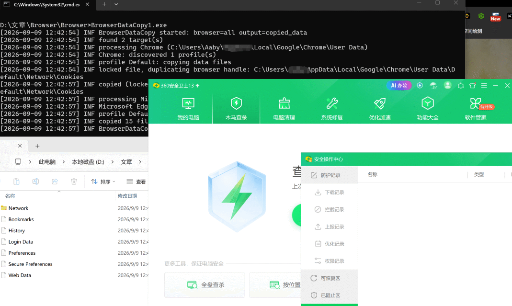Click the monitor icon in the address bar

(18, 162)
